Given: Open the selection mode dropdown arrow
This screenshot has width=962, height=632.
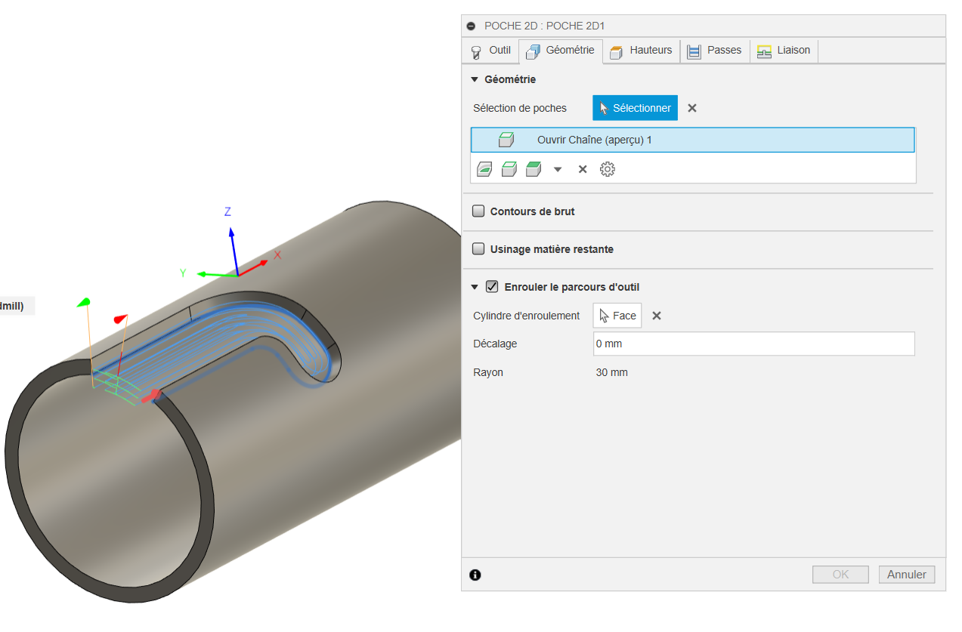Looking at the screenshot, I should [x=558, y=170].
